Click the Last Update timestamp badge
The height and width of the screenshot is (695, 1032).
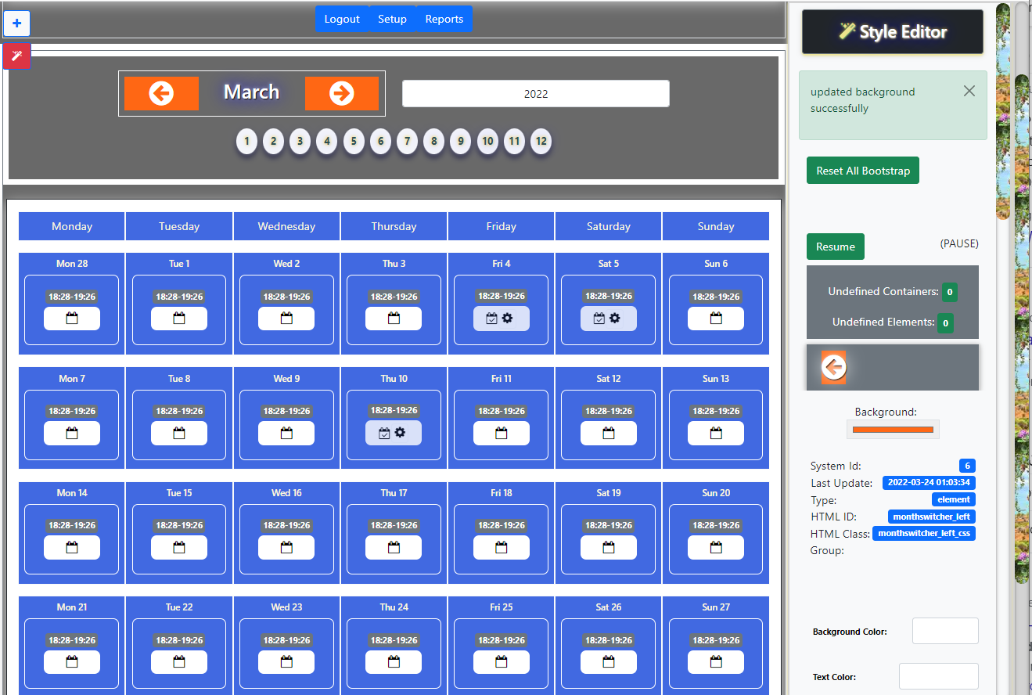929,483
